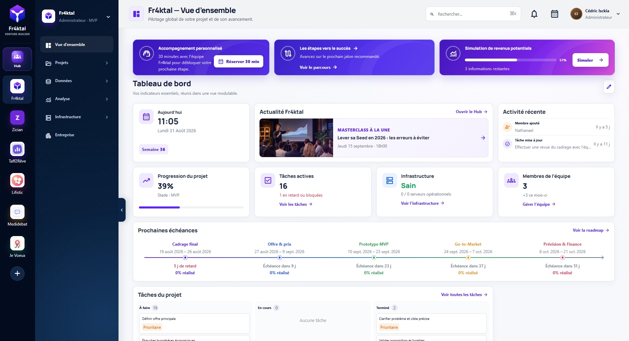Click the Cédric Isckia avatar

click(x=576, y=14)
